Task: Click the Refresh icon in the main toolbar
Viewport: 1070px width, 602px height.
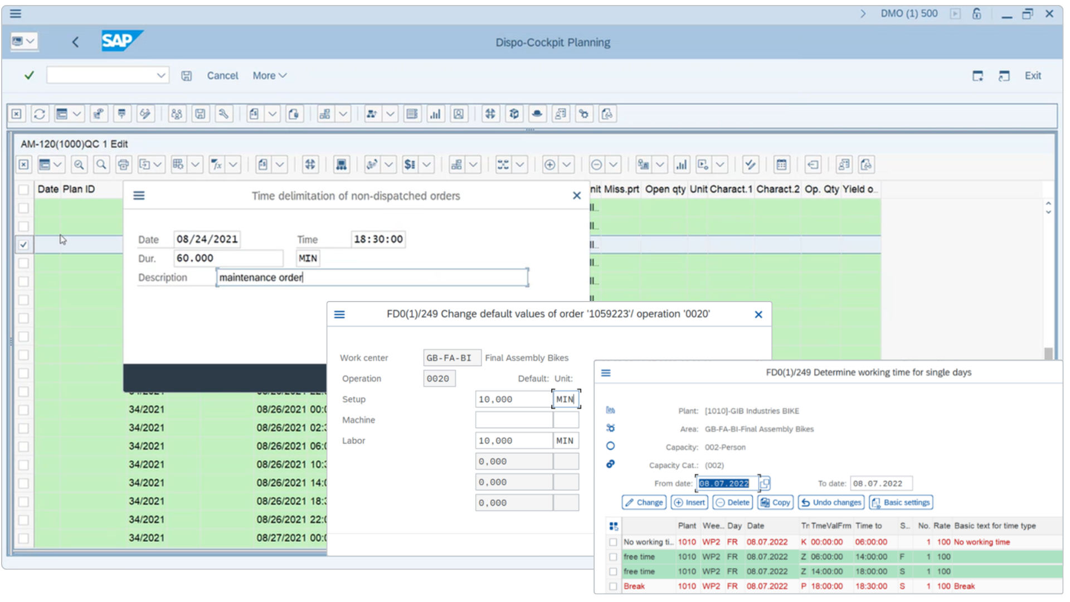Action: (x=39, y=114)
